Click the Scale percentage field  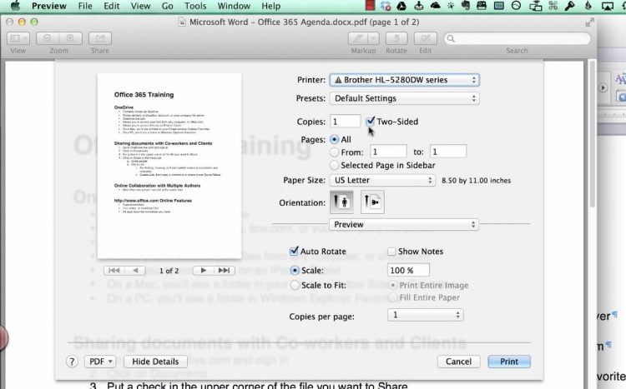click(x=408, y=270)
